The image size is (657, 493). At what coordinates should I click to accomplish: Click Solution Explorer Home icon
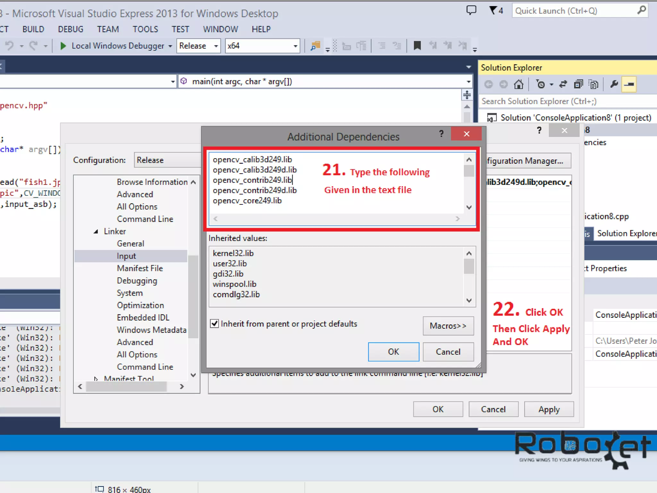point(519,84)
